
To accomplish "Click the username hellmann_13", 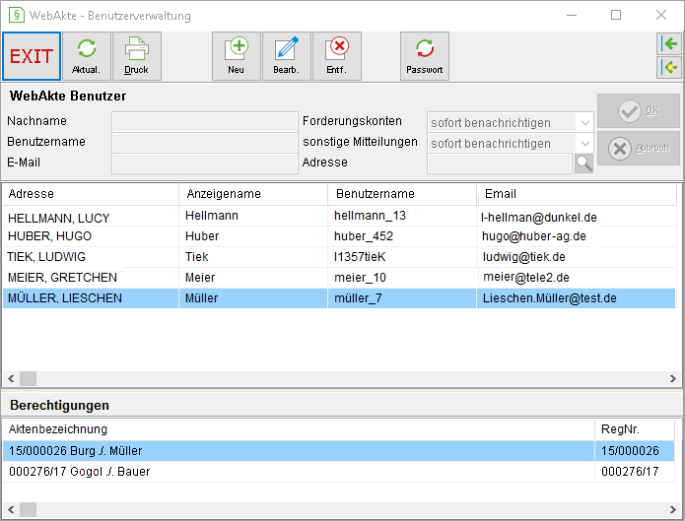I will (370, 216).
